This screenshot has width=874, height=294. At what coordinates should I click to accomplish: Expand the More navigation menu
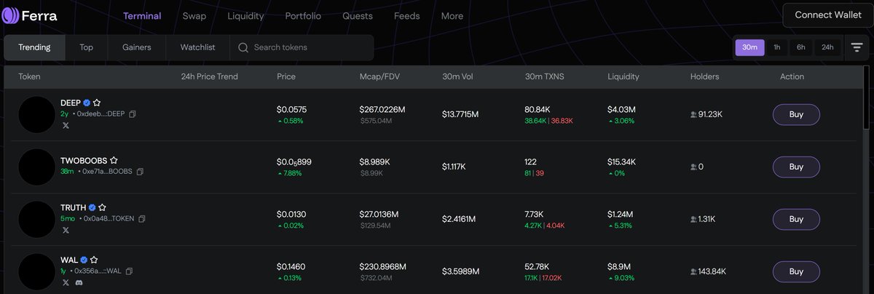(x=452, y=16)
